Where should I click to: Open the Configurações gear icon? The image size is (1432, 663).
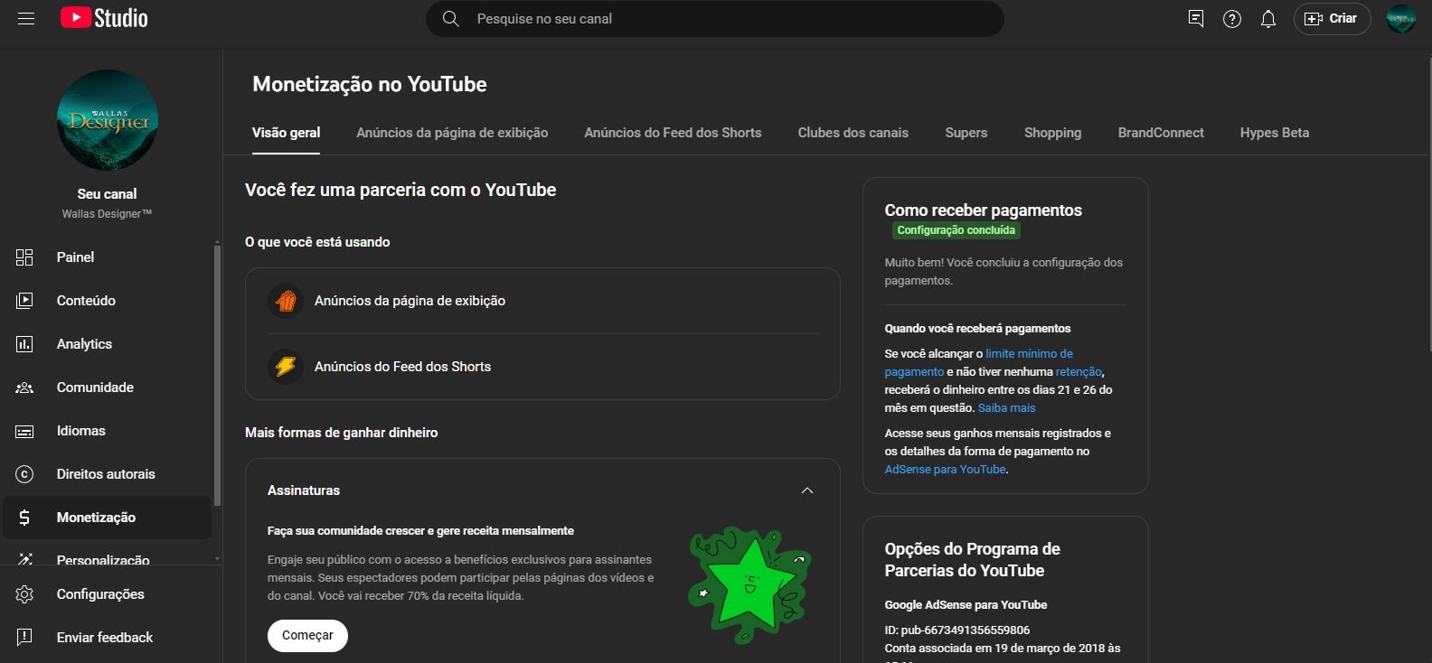tap(24, 594)
